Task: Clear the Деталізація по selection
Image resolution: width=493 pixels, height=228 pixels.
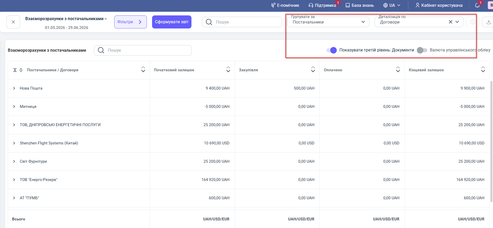Action: pyautogui.click(x=450, y=22)
